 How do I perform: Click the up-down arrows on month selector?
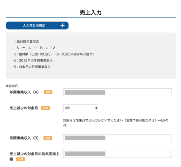click(x=96, y=108)
